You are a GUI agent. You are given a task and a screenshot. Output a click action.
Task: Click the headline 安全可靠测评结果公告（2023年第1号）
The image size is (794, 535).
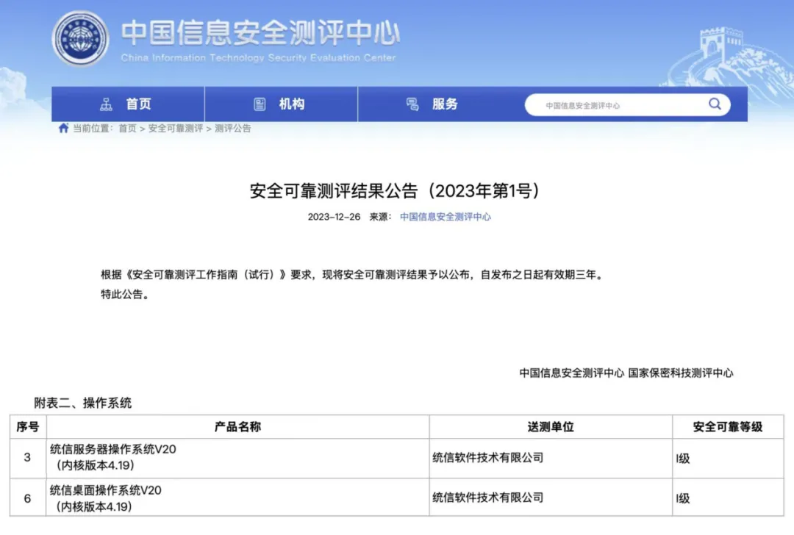point(395,191)
